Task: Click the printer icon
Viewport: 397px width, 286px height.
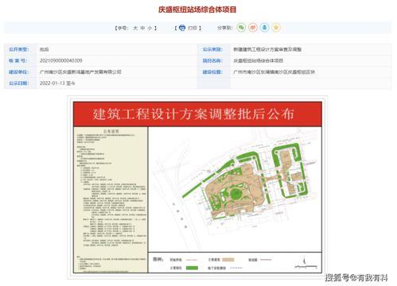Action: click(x=182, y=28)
